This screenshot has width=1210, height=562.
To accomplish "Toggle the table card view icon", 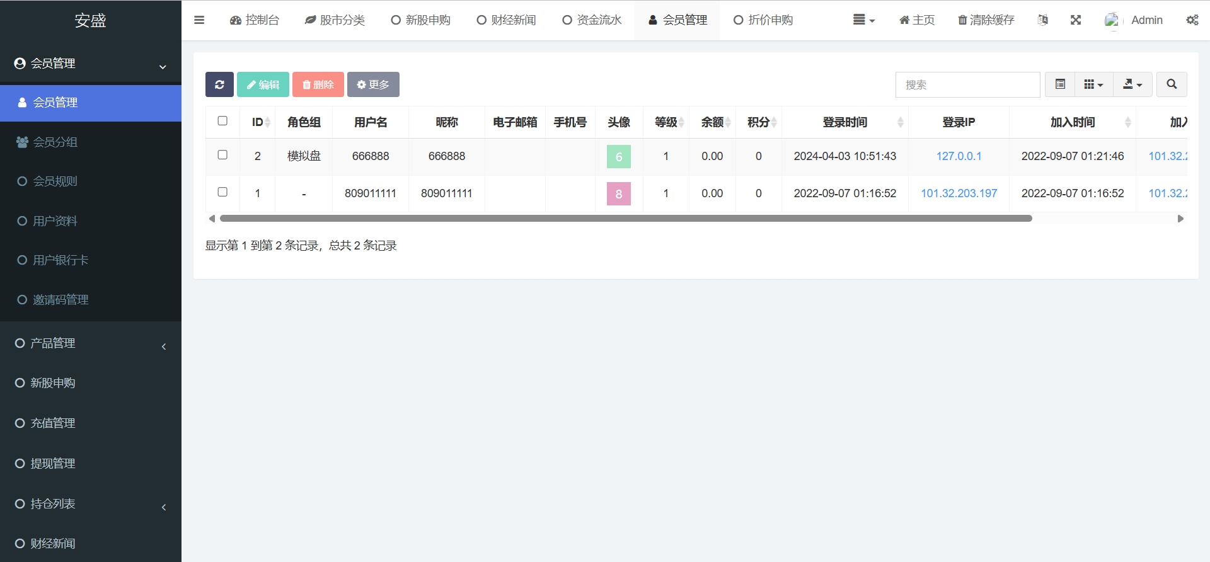I will (x=1060, y=84).
